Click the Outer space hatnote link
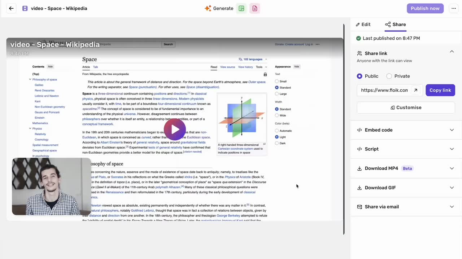462x259 pixels. (257, 82)
